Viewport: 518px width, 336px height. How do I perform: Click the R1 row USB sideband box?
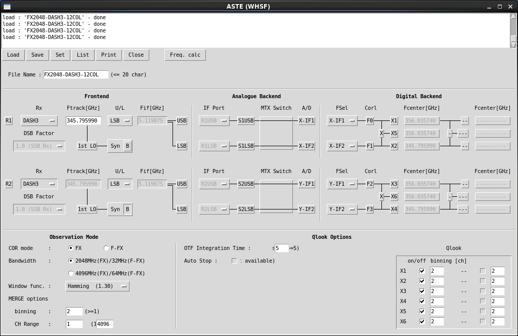pyautogui.click(x=182, y=120)
